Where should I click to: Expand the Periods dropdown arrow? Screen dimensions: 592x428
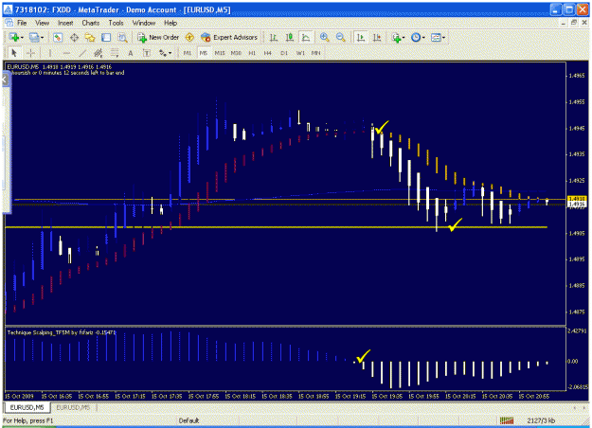pyautogui.click(x=423, y=38)
